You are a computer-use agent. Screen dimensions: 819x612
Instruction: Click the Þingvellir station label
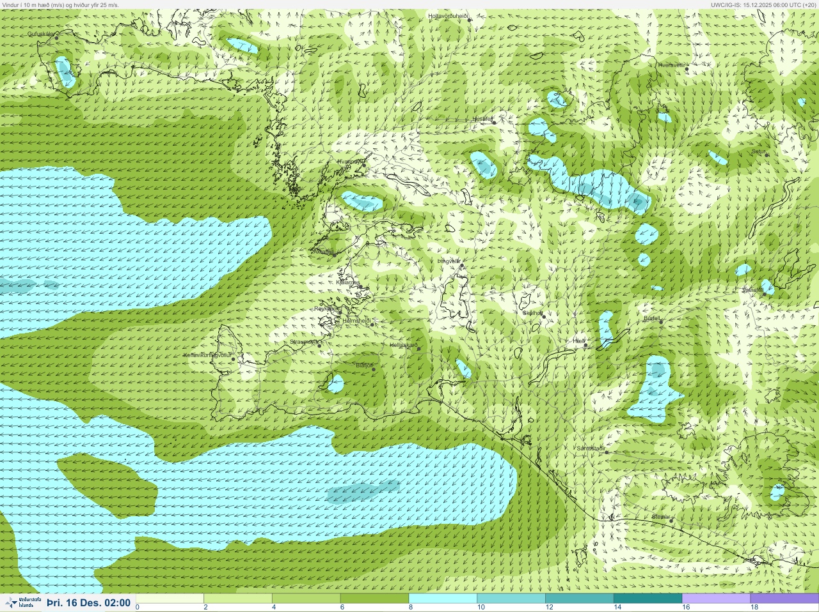(x=449, y=261)
